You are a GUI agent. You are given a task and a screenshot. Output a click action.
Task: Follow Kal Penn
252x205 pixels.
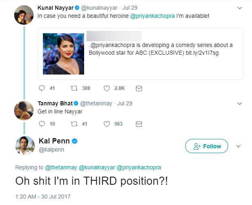click(206, 146)
